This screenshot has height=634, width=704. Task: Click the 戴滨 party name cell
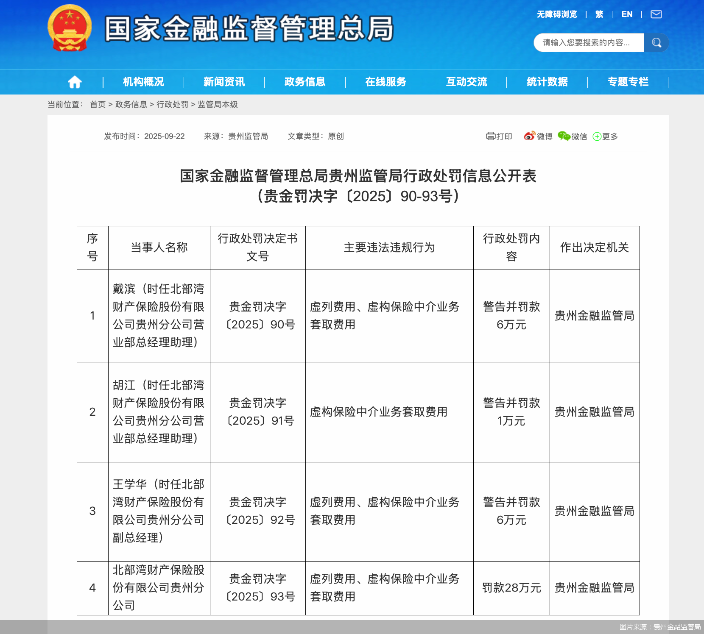(x=159, y=316)
